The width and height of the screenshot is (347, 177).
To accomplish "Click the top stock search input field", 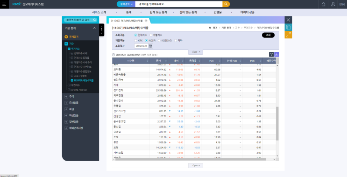I will point(178,4).
